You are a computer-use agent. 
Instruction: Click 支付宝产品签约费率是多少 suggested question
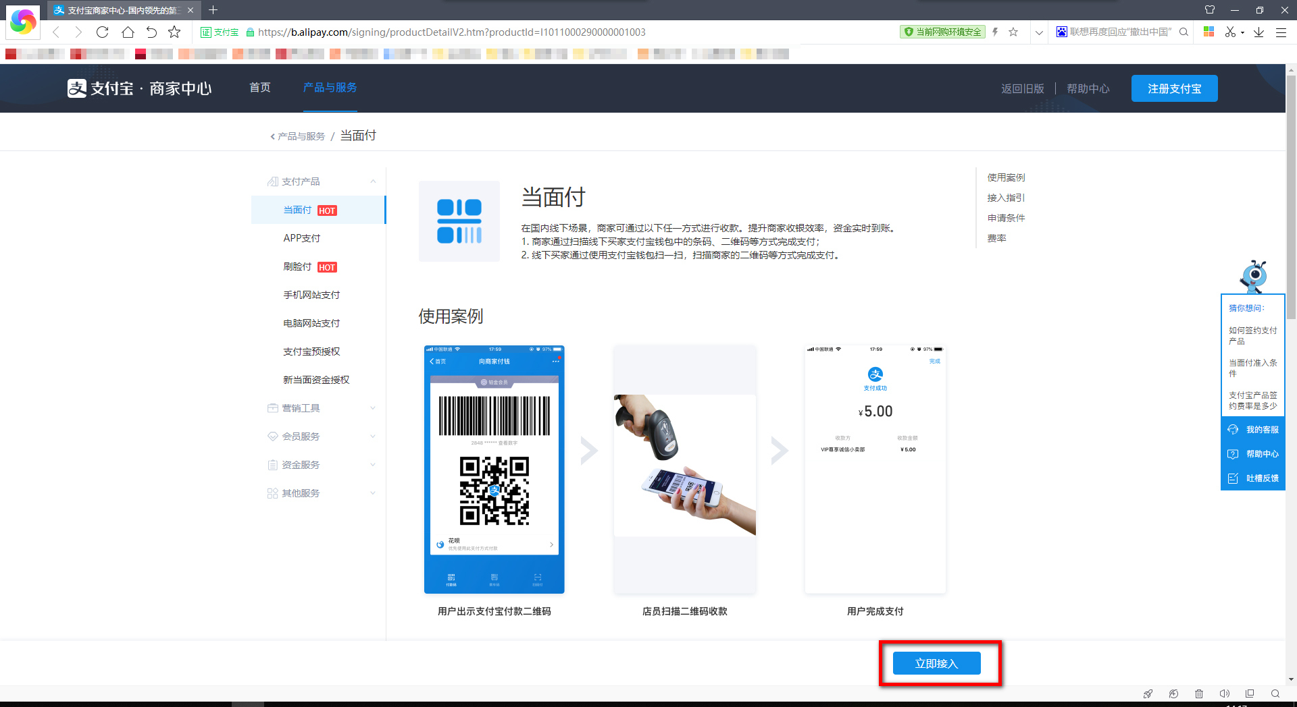(x=1253, y=401)
